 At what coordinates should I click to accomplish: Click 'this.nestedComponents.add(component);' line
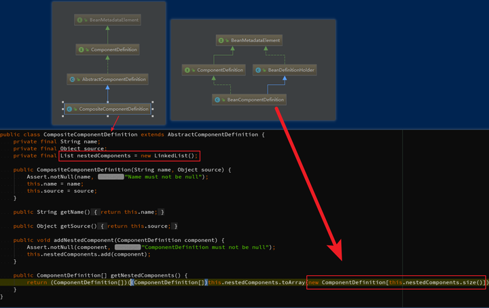[x=88, y=254]
